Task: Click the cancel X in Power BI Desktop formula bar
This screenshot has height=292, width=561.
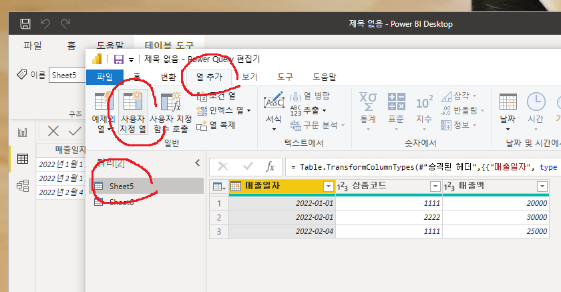Action: (x=53, y=132)
